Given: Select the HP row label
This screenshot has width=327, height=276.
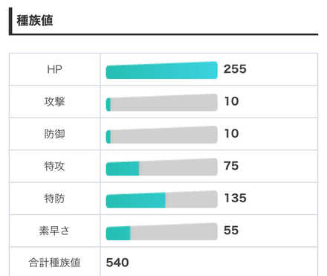Looking at the screenshot, I should 54,69.
